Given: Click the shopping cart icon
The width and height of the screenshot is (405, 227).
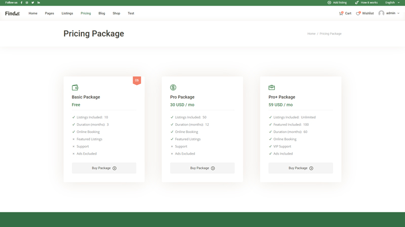Looking at the screenshot, I should coord(341,13).
